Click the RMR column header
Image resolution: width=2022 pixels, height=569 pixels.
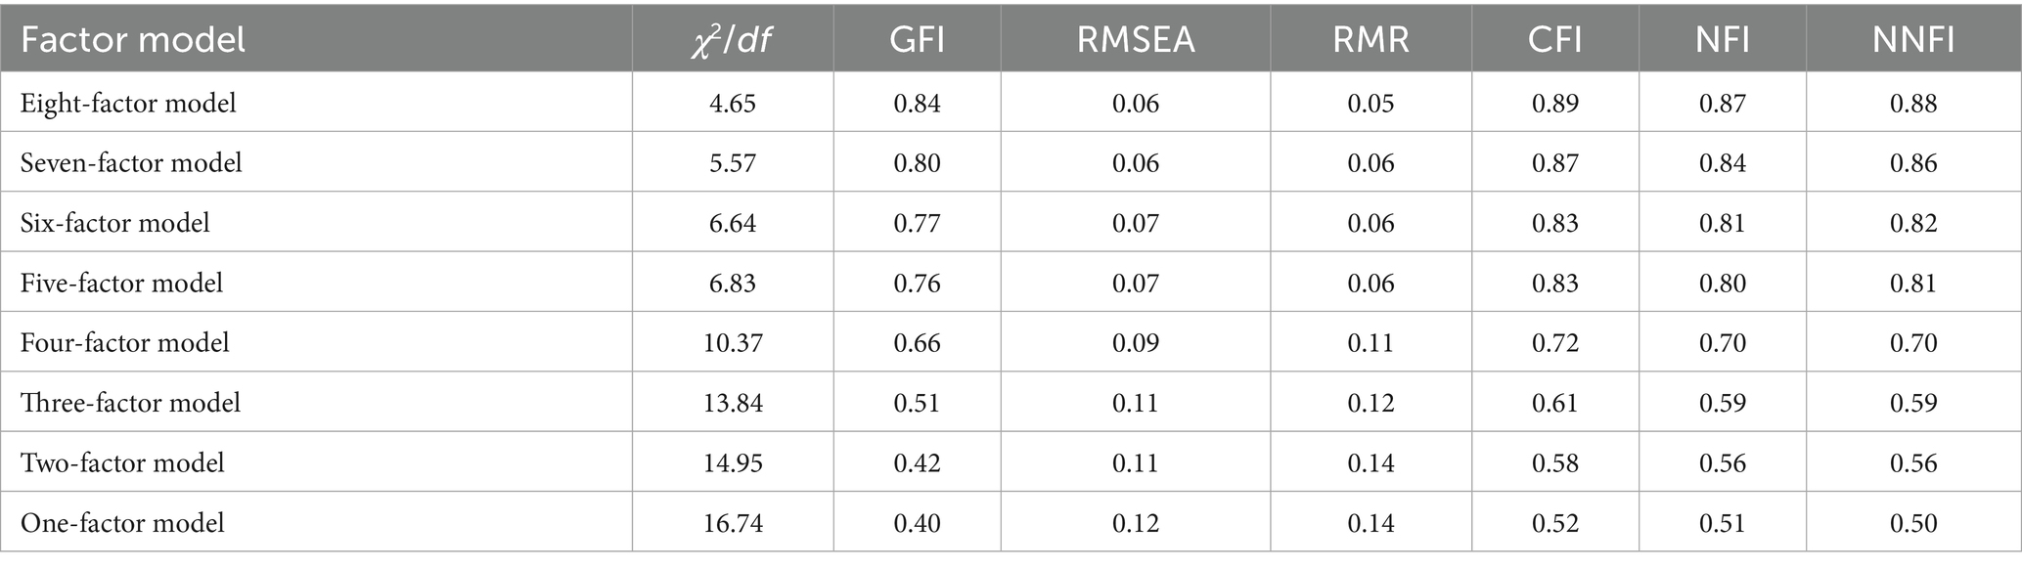[x=1370, y=40]
